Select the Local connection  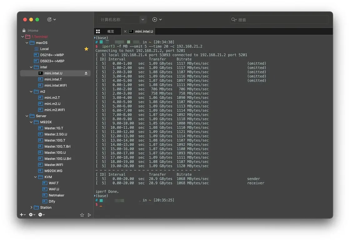(x=44, y=49)
